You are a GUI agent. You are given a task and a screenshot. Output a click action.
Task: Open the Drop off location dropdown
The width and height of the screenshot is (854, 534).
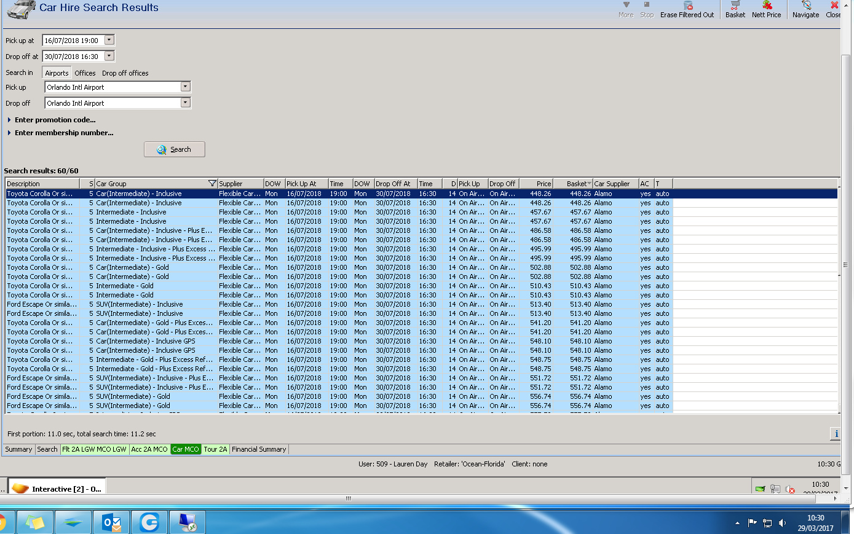(185, 103)
